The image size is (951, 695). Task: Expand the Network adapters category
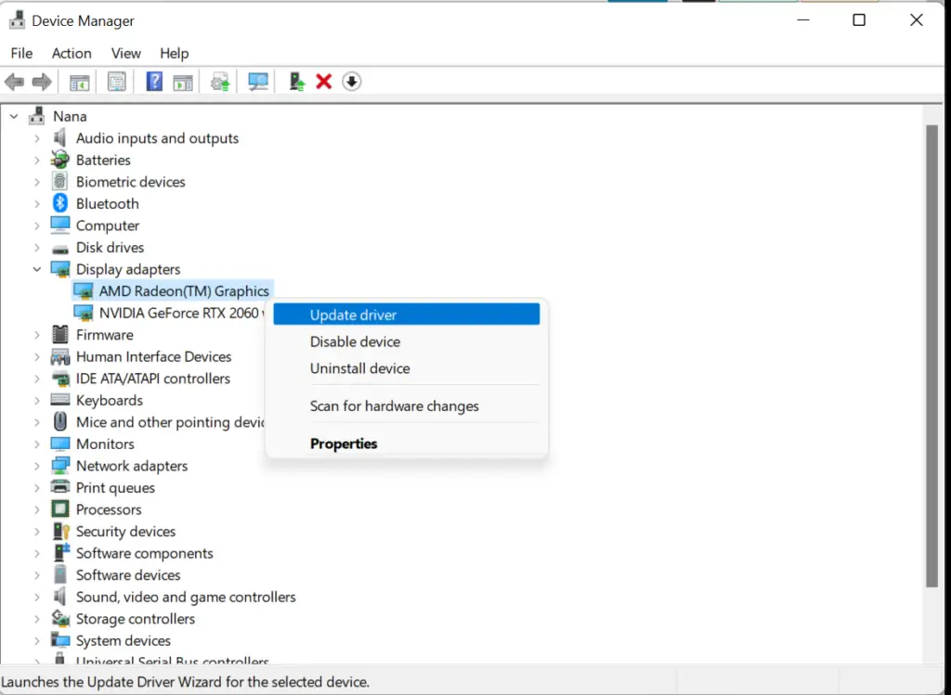[37, 466]
